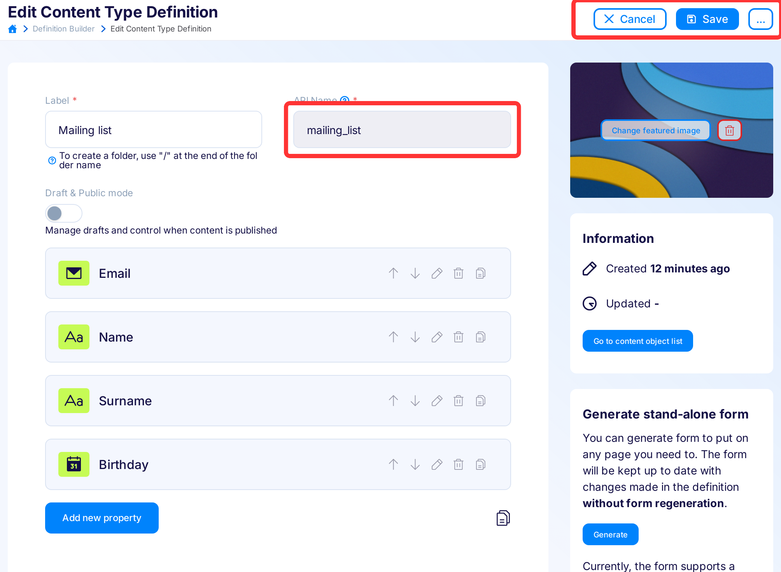The width and height of the screenshot is (781, 572).
Task: Click Add new property
Action: 102,518
